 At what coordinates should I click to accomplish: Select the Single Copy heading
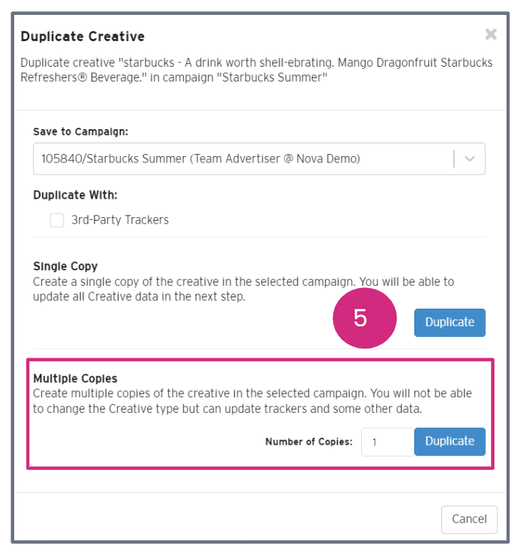tap(65, 267)
